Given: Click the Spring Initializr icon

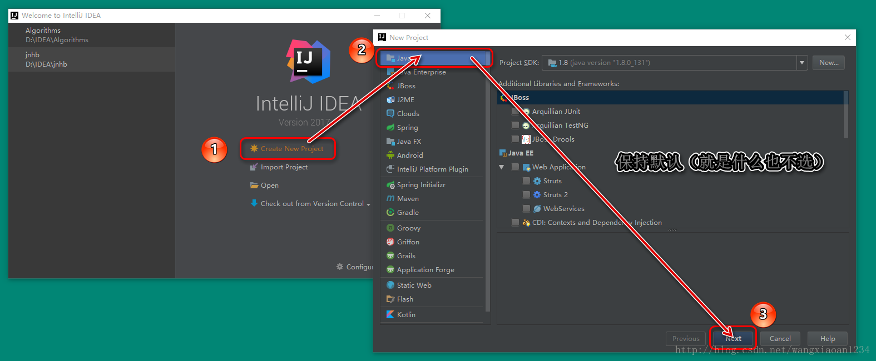Looking at the screenshot, I should [390, 185].
